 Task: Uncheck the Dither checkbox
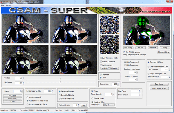tap(92, 91)
